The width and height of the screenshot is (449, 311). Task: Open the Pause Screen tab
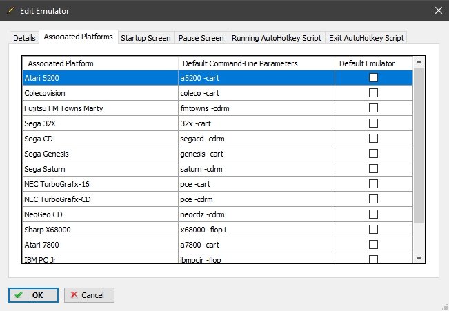coord(201,38)
